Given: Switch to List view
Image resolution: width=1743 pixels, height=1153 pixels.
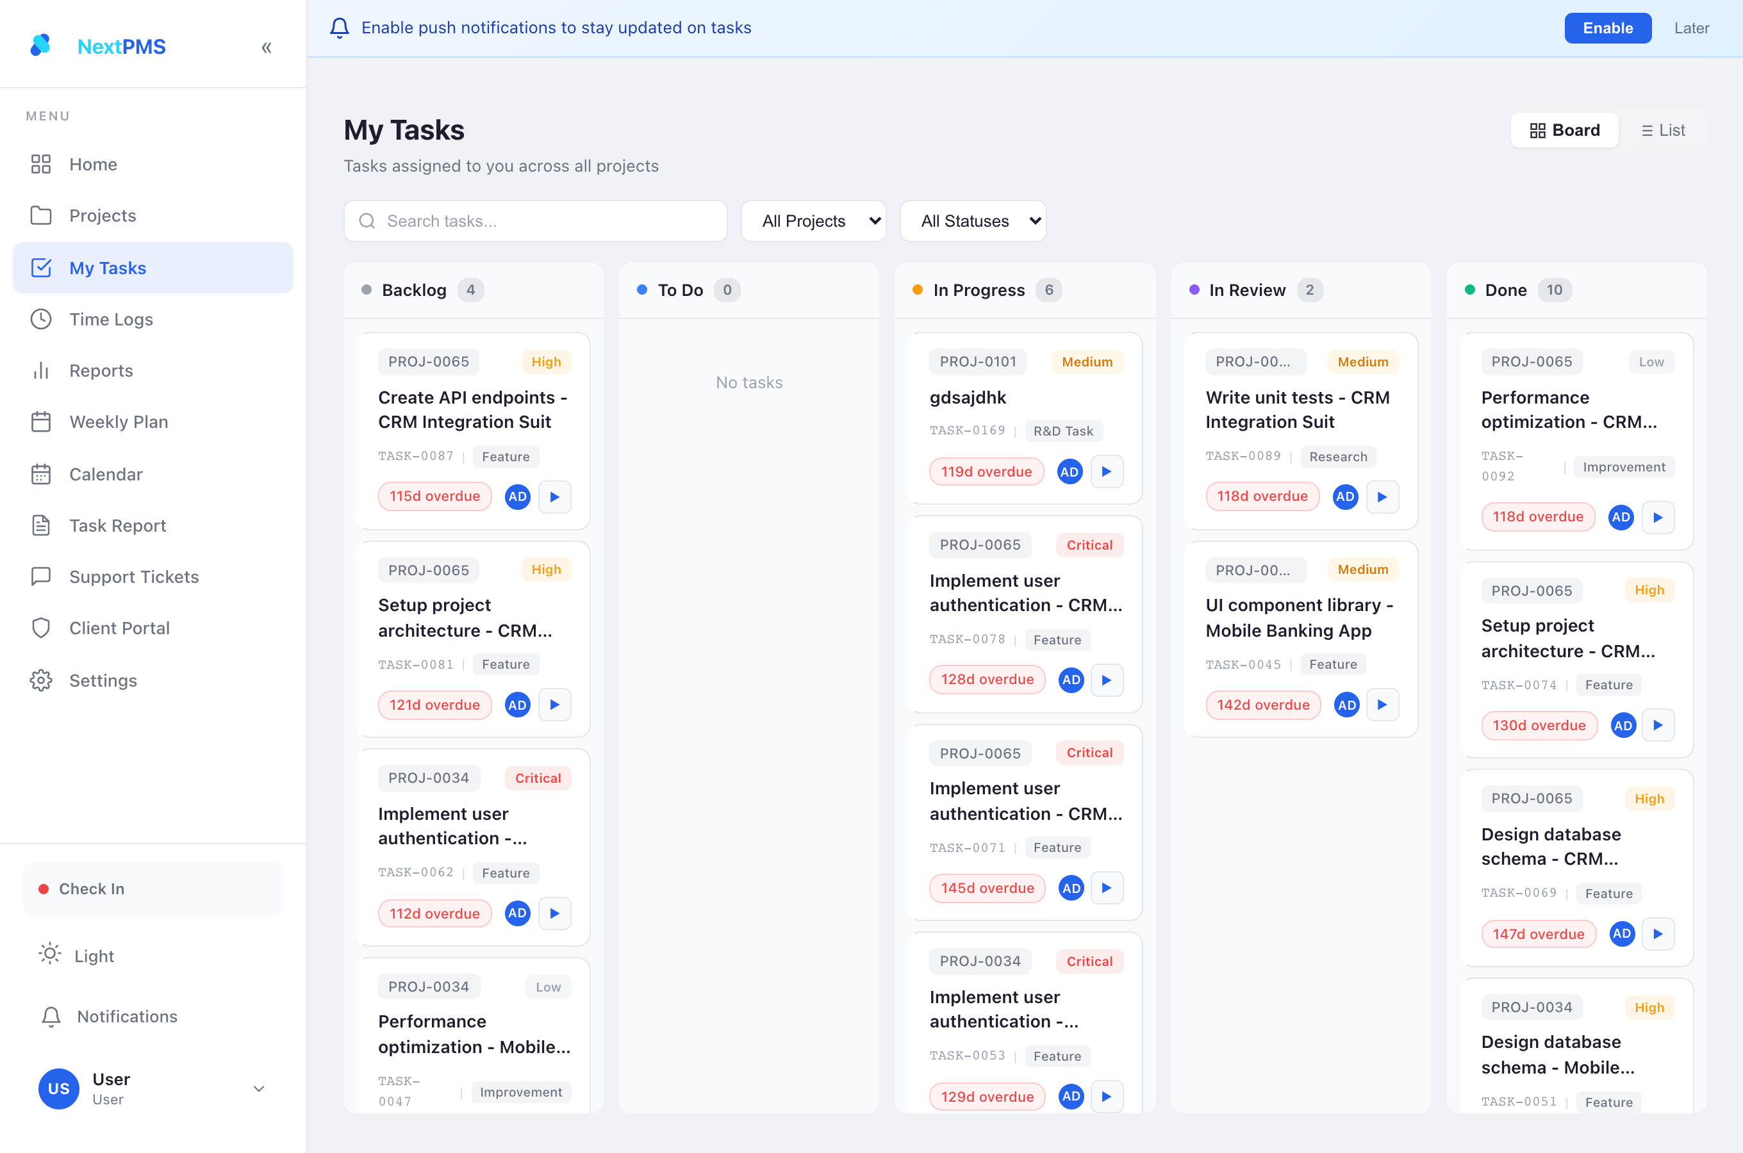Looking at the screenshot, I should click(x=1663, y=130).
